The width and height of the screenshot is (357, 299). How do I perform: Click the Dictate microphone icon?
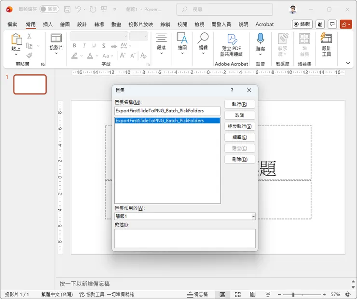coord(260,39)
